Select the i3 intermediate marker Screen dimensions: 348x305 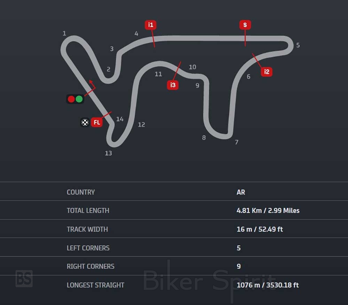(x=173, y=85)
